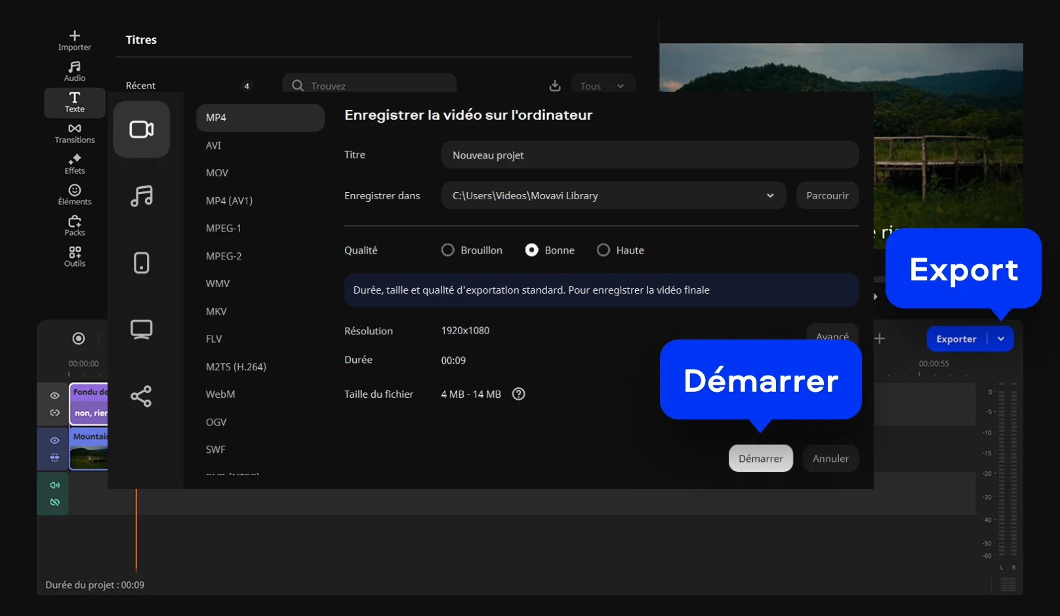Select the Brouillon quality option
The height and width of the screenshot is (616, 1060).
(448, 250)
